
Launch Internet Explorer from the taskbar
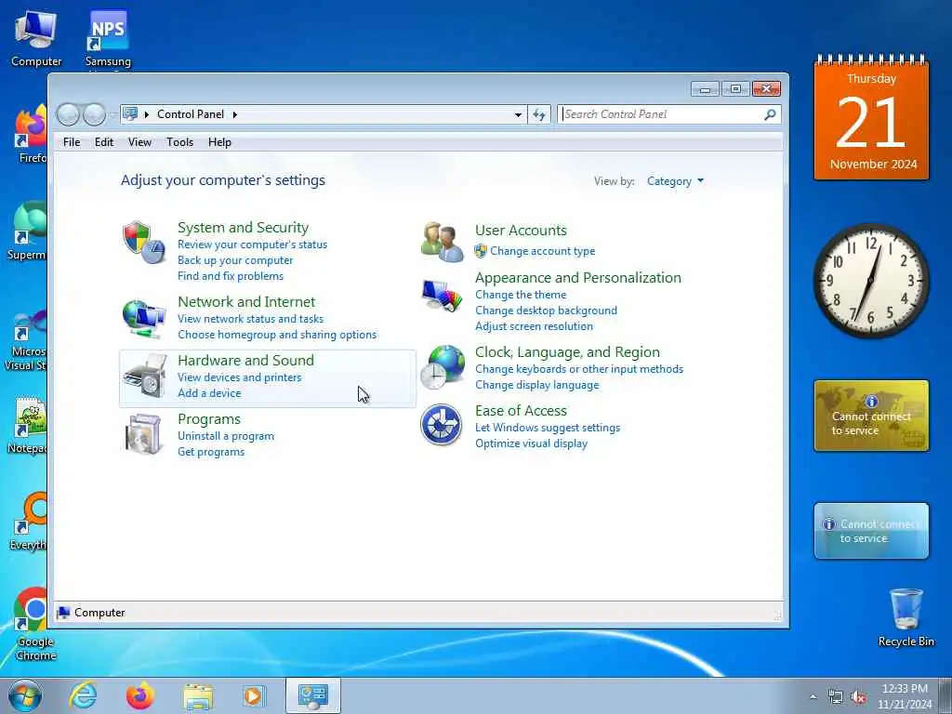pyautogui.click(x=83, y=695)
